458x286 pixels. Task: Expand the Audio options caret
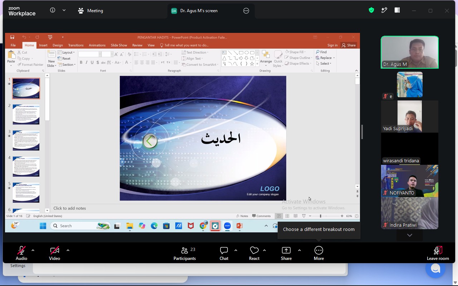(x=33, y=250)
